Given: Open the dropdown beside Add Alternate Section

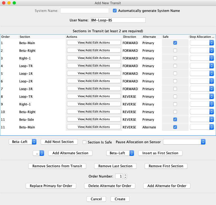Looking at the screenshot, I should click(38, 153).
